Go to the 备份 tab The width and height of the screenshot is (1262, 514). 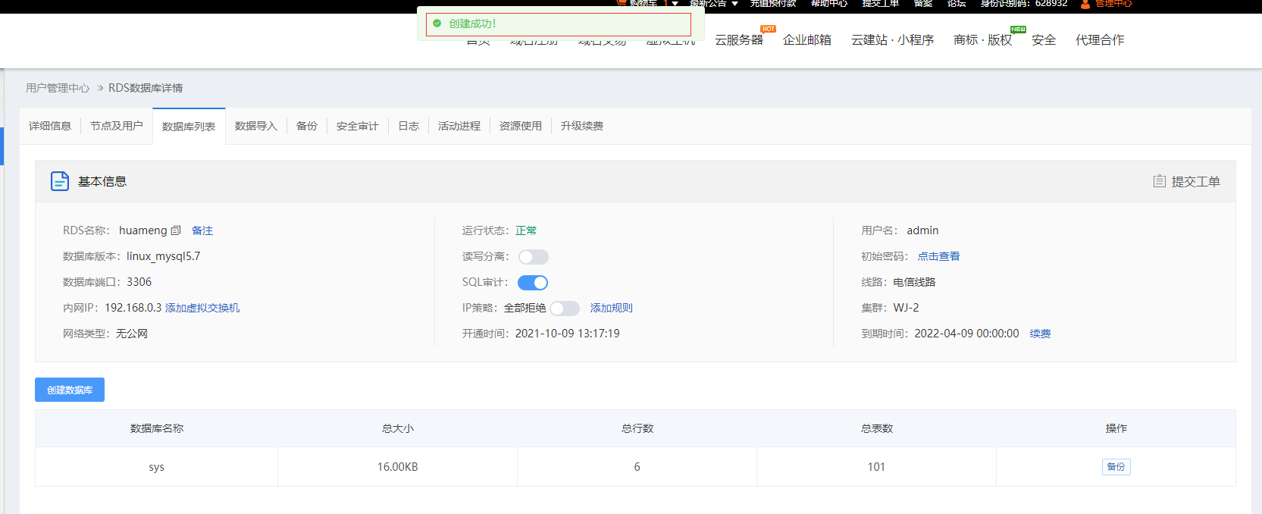[307, 126]
